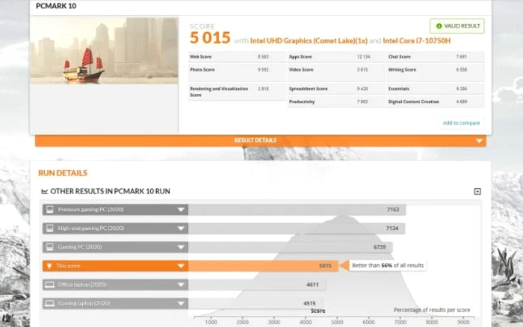Open the Result Details orange bar
Image resolution: width=523 pixels, height=327 pixels.
coord(261,140)
